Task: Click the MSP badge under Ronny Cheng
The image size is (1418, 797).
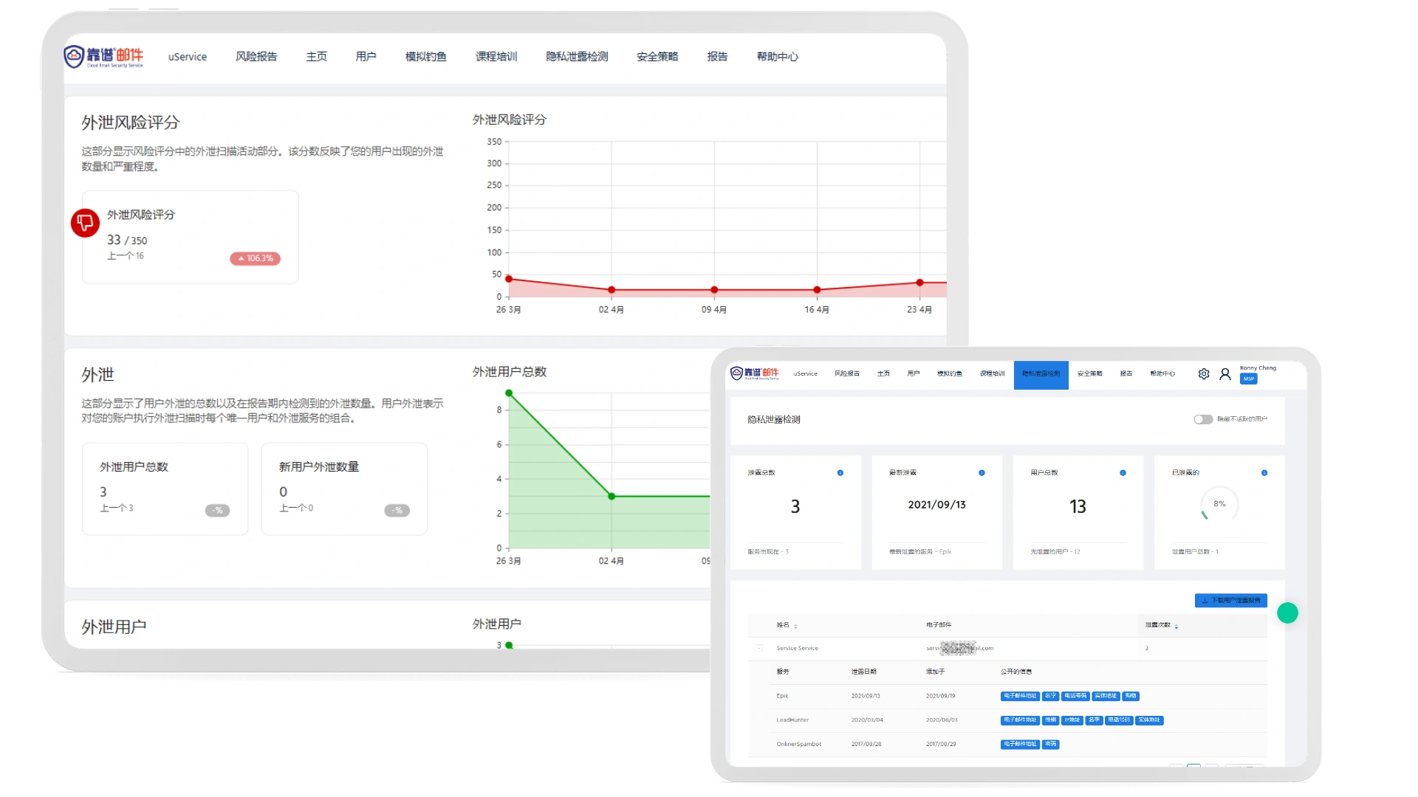Action: coord(1248,379)
